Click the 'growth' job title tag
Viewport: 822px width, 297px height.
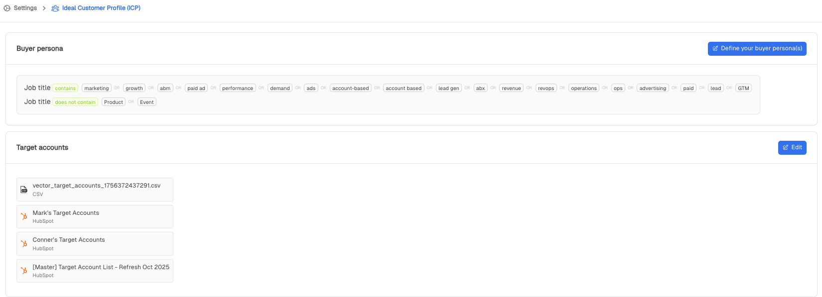pyautogui.click(x=135, y=88)
